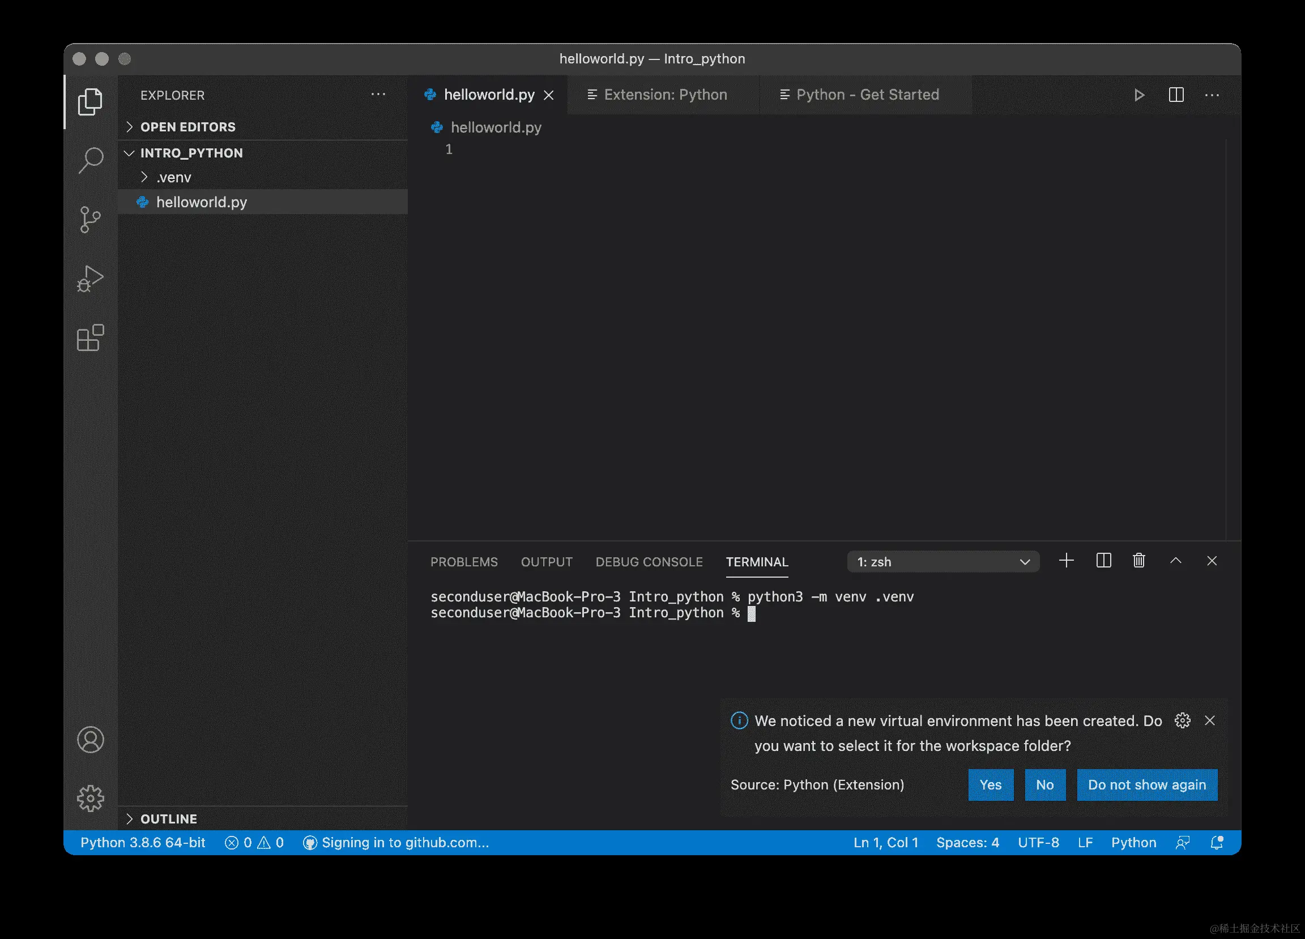Maximize the terminal panel size
Image resolution: width=1305 pixels, height=939 pixels.
pyautogui.click(x=1175, y=561)
